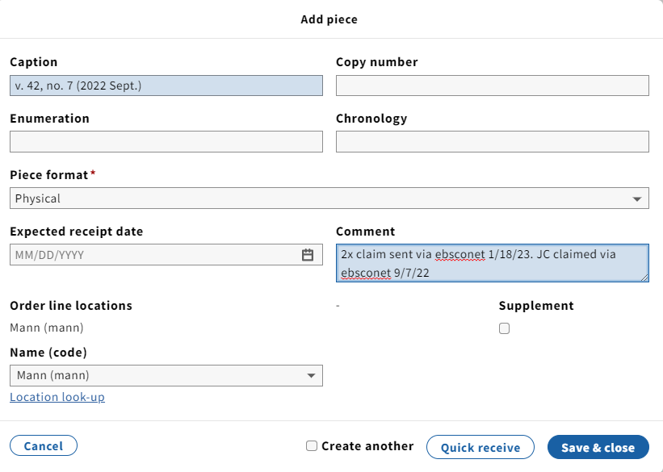663x472 pixels.
Task: Click the Create another label text
Action: coord(367,446)
